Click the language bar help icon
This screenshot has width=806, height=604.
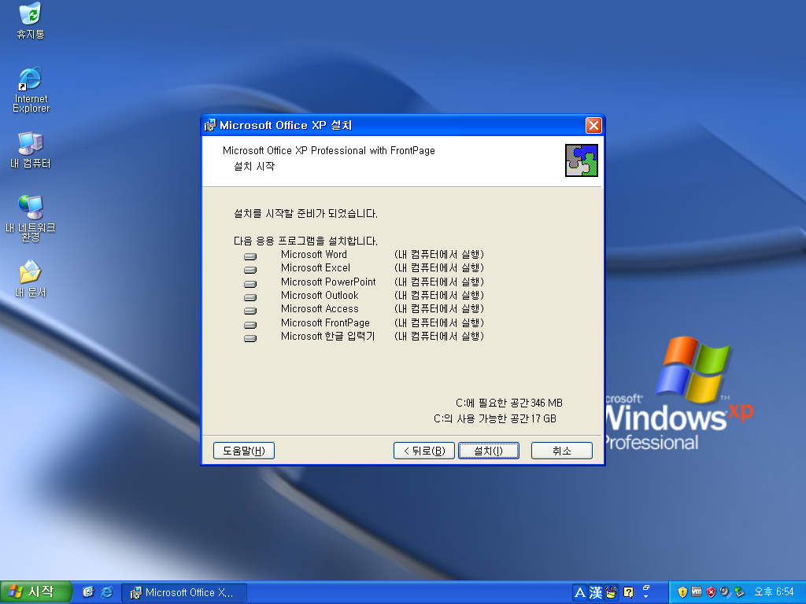[x=628, y=593]
